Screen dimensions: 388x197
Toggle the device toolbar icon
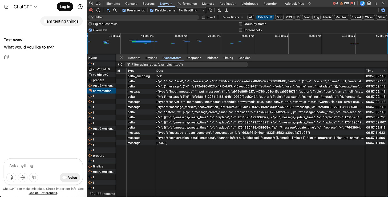pos(98,3)
